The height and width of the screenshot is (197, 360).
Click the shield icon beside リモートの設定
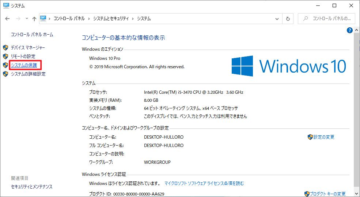[5, 56]
